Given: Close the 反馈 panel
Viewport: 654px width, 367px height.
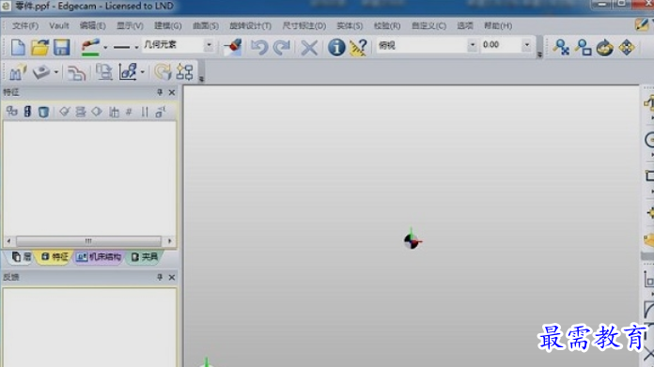Looking at the screenshot, I should pyautogui.click(x=172, y=278).
